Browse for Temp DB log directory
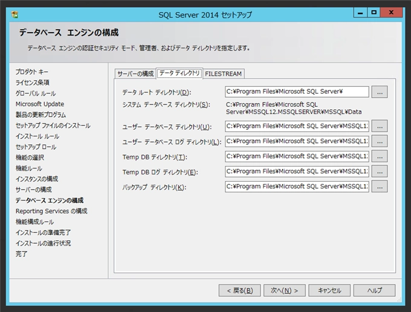This screenshot has height=312, width=411. pyautogui.click(x=380, y=171)
